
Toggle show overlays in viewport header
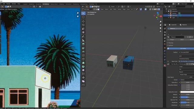146,9
